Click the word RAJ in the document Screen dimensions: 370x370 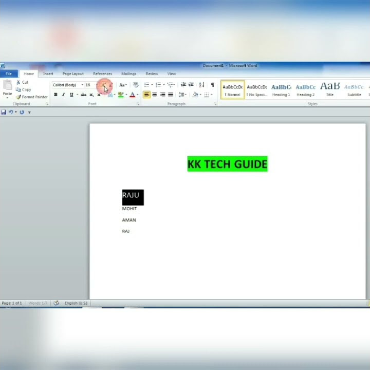coord(125,231)
